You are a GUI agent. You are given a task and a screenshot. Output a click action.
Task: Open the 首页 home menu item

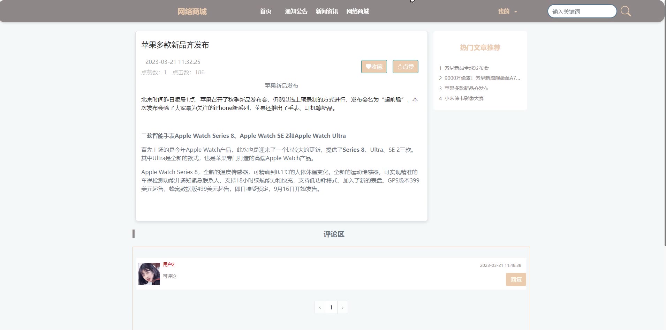click(x=265, y=12)
